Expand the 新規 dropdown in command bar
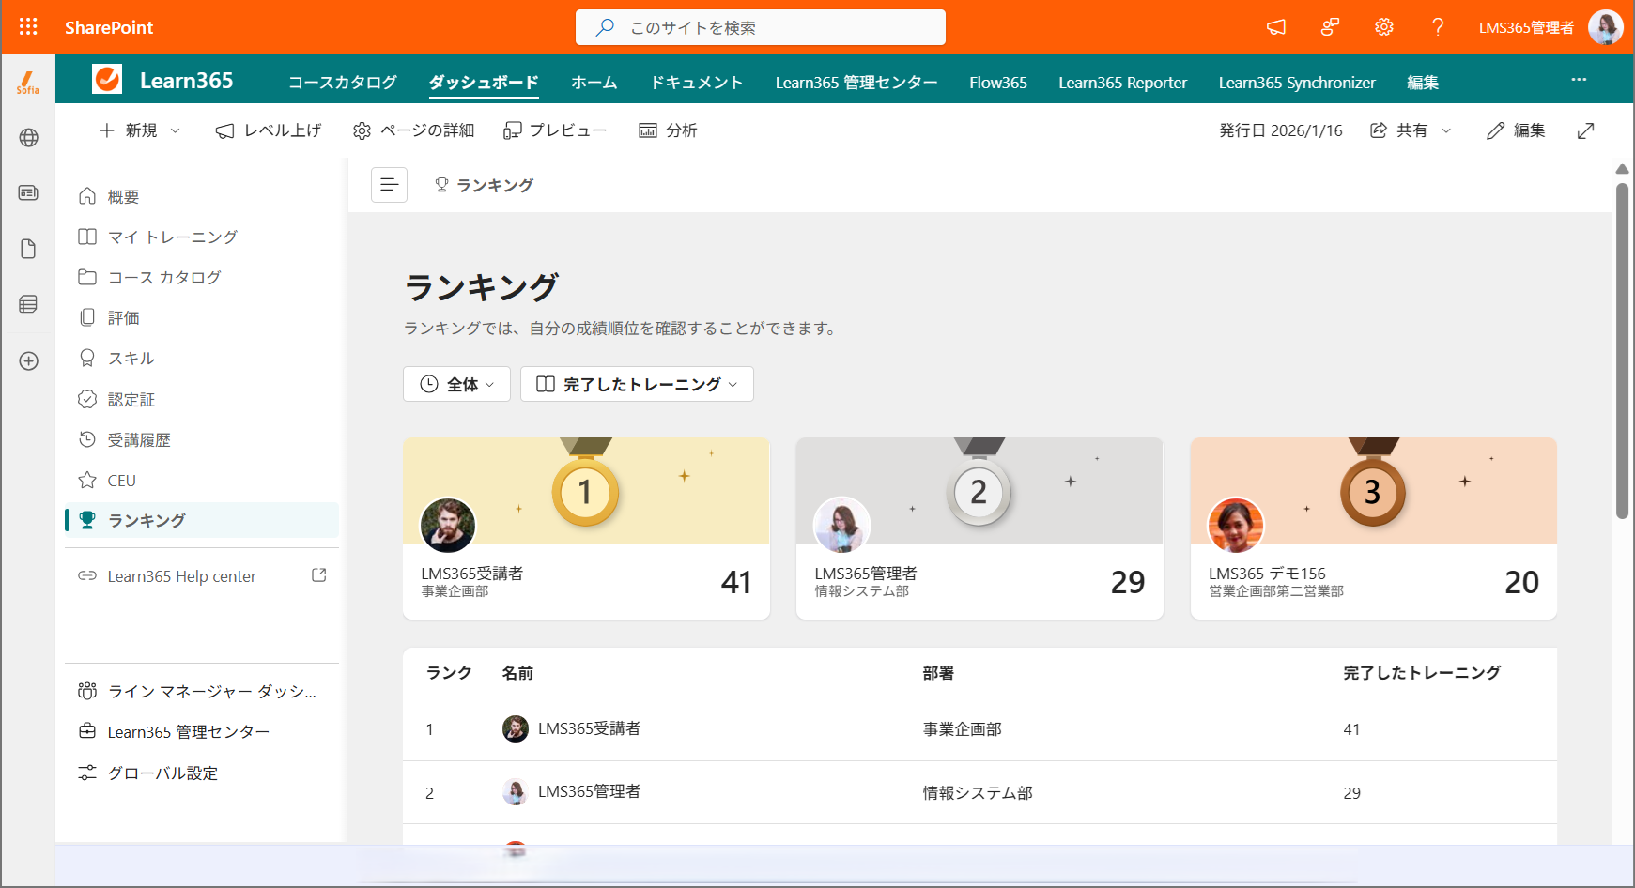This screenshot has height=888, width=1635. click(140, 130)
